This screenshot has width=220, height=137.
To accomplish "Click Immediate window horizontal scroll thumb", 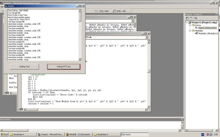I will click(15, 130).
